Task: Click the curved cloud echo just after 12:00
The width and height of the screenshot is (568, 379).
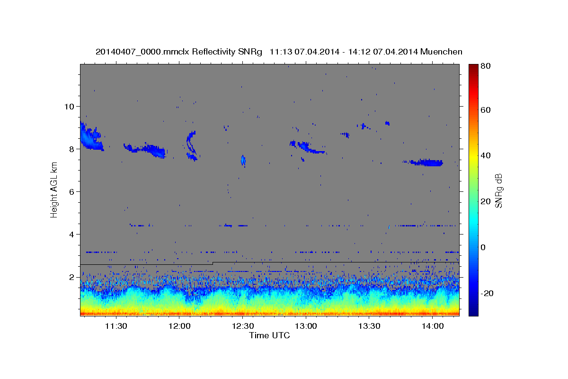Action: [192, 146]
